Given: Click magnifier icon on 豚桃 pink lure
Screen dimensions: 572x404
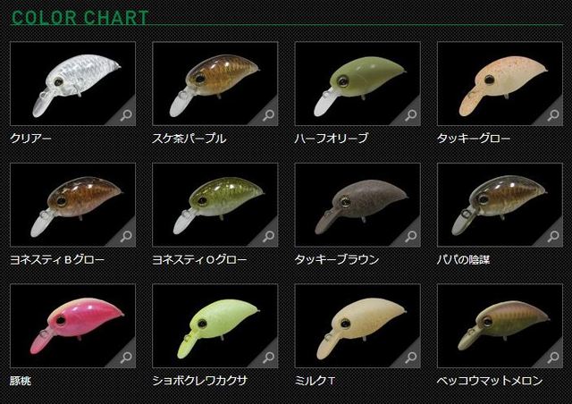Looking at the screenshot, I should pos(126,358).
